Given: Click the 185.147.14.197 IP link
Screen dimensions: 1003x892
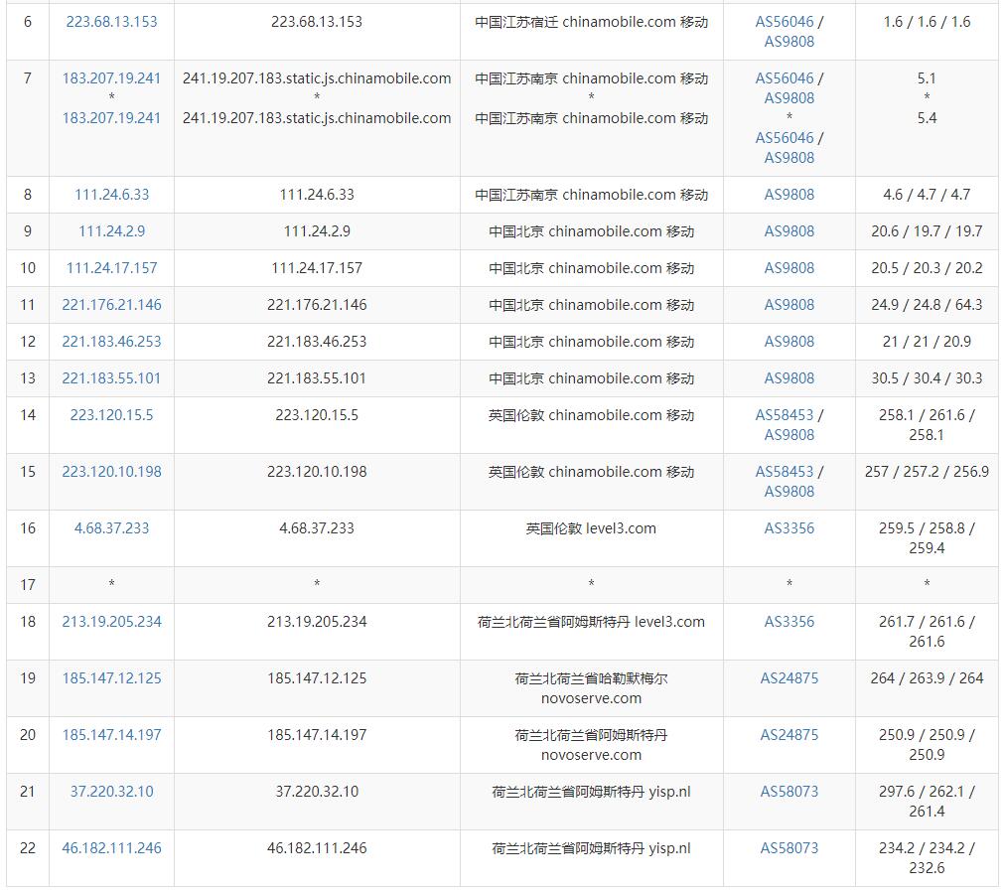Looking at the screenshot, I should tap(111, 735).
